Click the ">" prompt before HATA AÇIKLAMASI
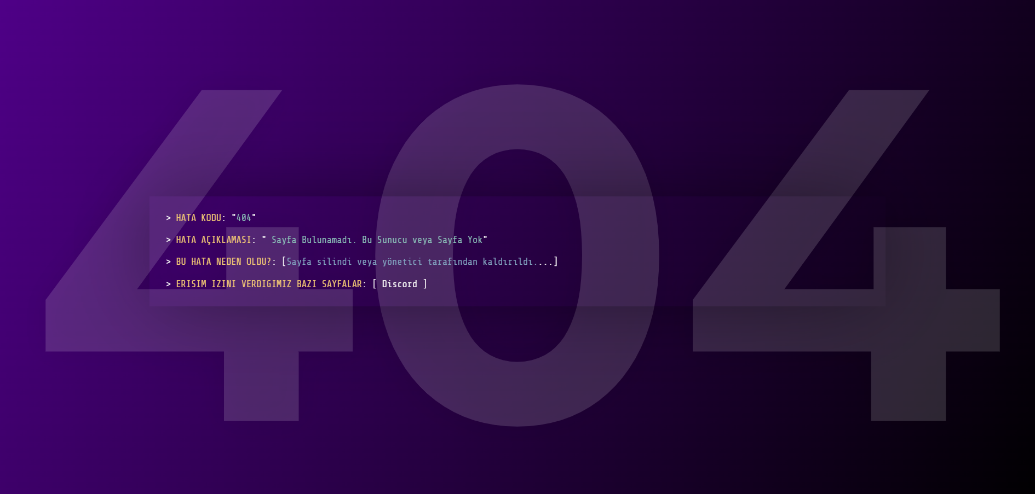 [x=168, y=240]
